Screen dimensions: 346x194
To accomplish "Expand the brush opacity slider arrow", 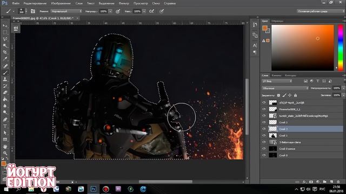I will point(110,11).
